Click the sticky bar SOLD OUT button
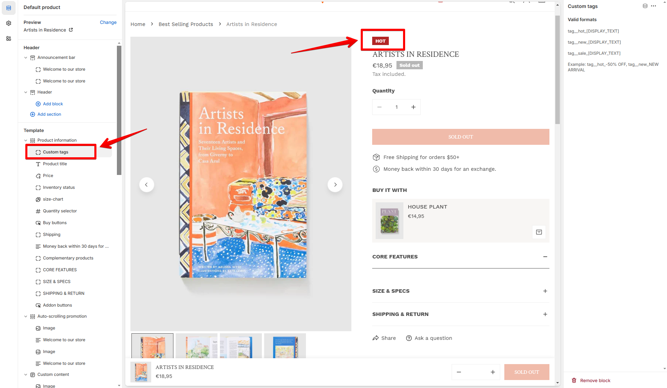Image resolution: width=667 pixels, height=388 pixels. [x=527, y=372]
